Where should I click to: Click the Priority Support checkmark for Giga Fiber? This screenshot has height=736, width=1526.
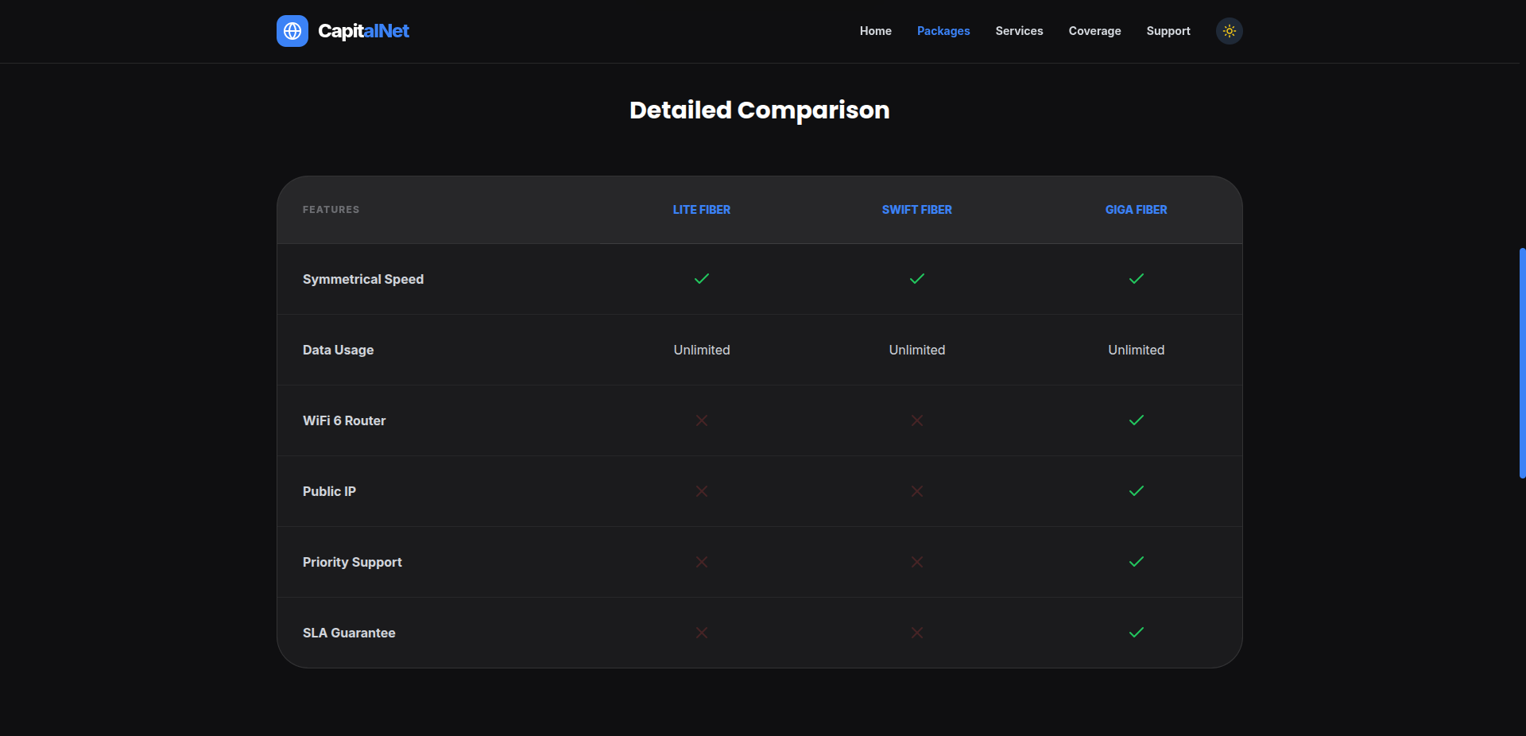click(1137, 562)
